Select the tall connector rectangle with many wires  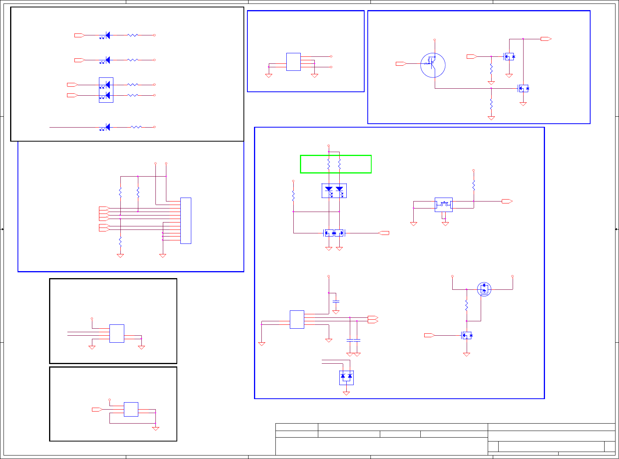[x=186, y=221]
